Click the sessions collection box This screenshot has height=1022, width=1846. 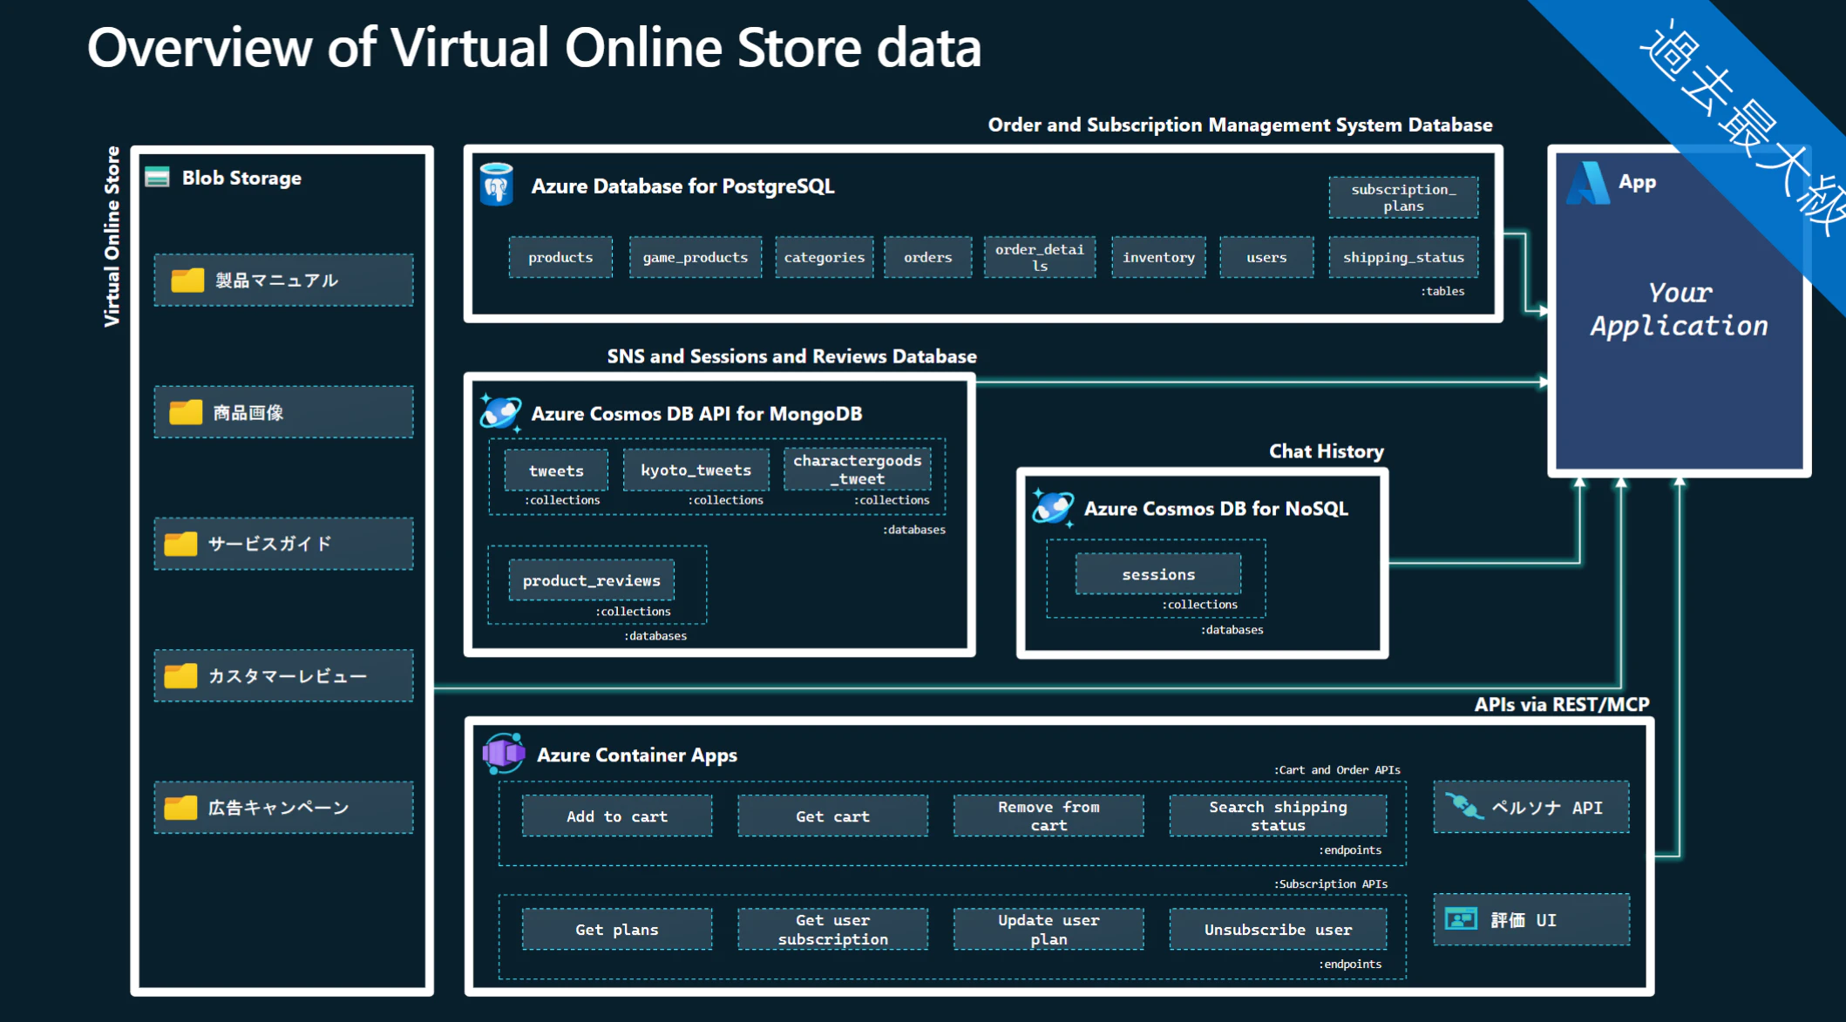click(x=1157, y=574)
